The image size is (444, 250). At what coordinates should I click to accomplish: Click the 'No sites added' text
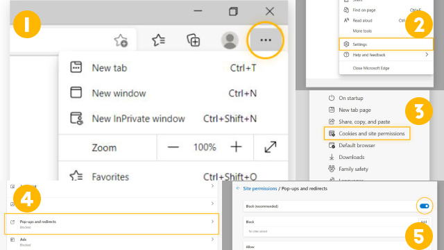257,231
